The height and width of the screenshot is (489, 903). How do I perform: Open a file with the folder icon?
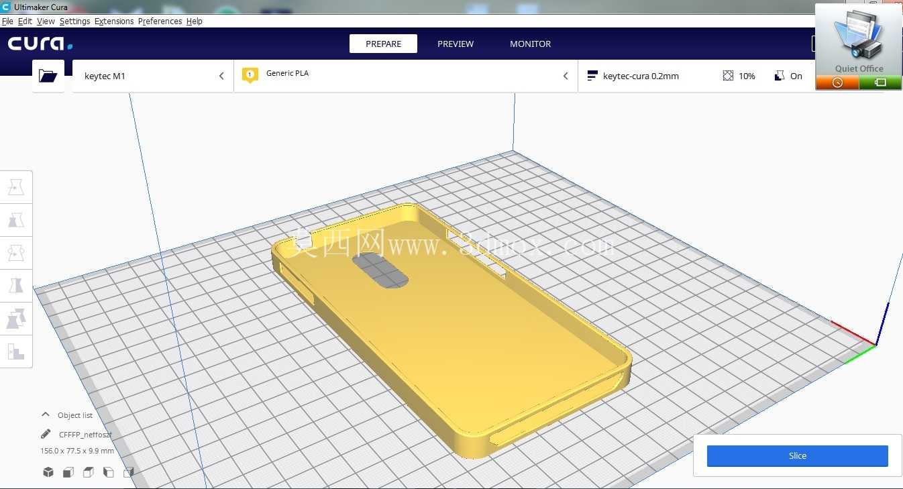pyautogui.click(x=48, y=76)
